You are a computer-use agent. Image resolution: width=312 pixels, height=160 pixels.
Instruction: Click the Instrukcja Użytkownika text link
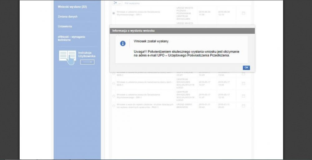tap(87, 54)
